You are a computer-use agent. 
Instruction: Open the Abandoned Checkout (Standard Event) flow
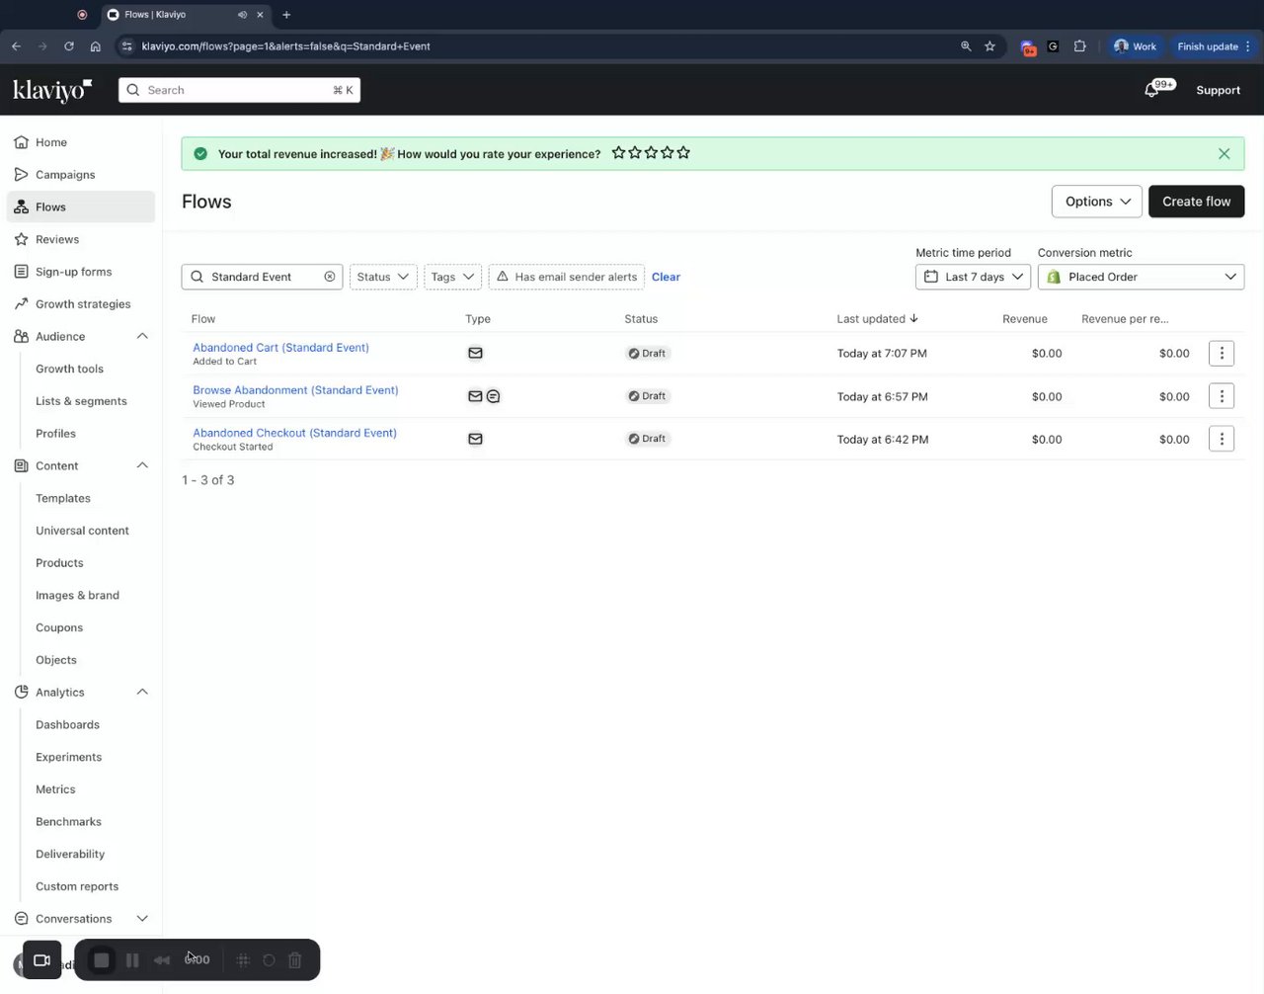pyautogui.click(x=294, y=433)
